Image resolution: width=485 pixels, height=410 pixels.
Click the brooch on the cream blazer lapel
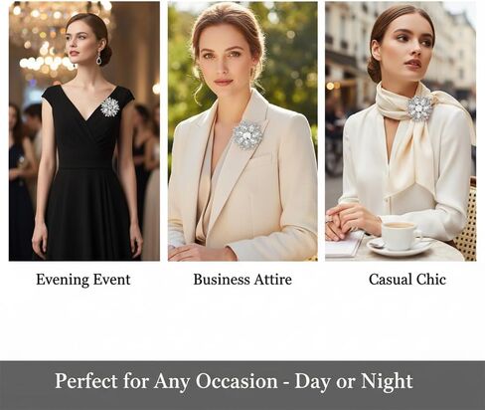point(247,134)
